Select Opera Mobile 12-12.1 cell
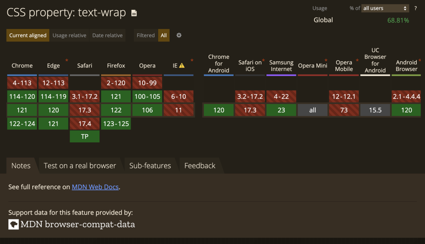425x244 pixels. (x=344, y=97)
